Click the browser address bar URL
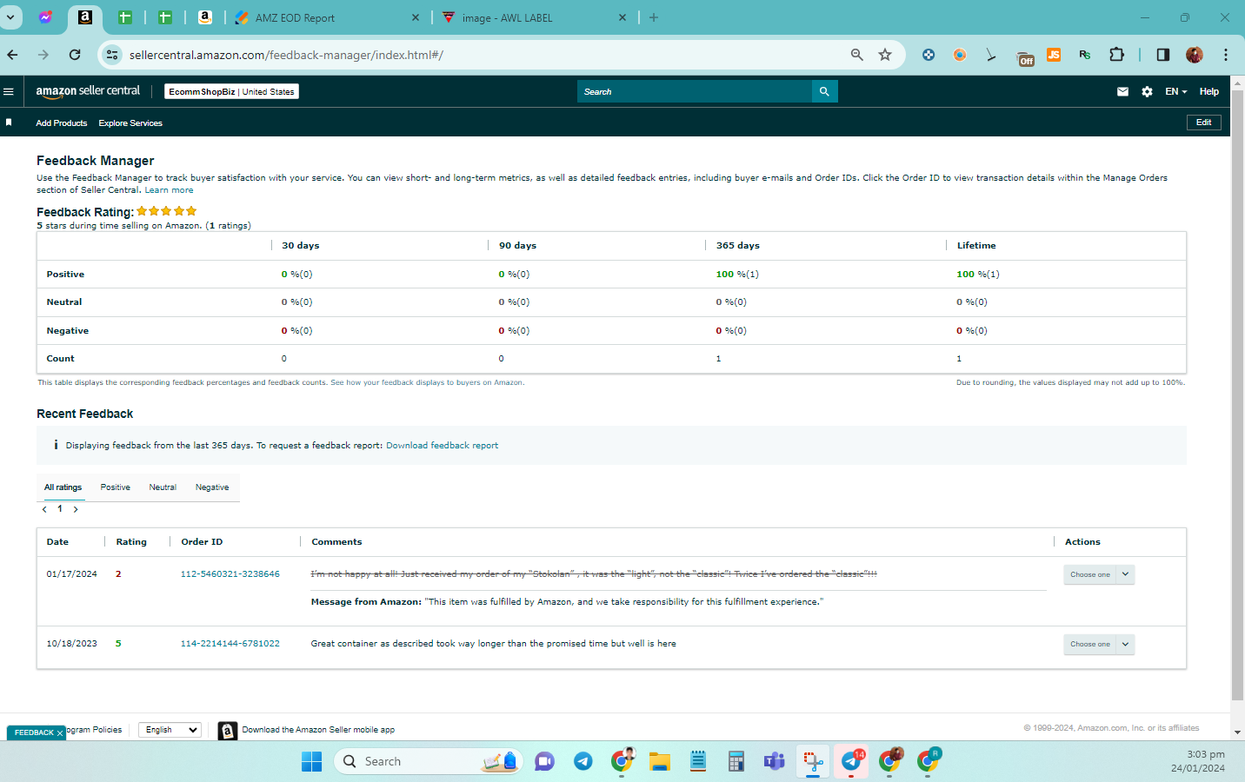 [286, 55]
